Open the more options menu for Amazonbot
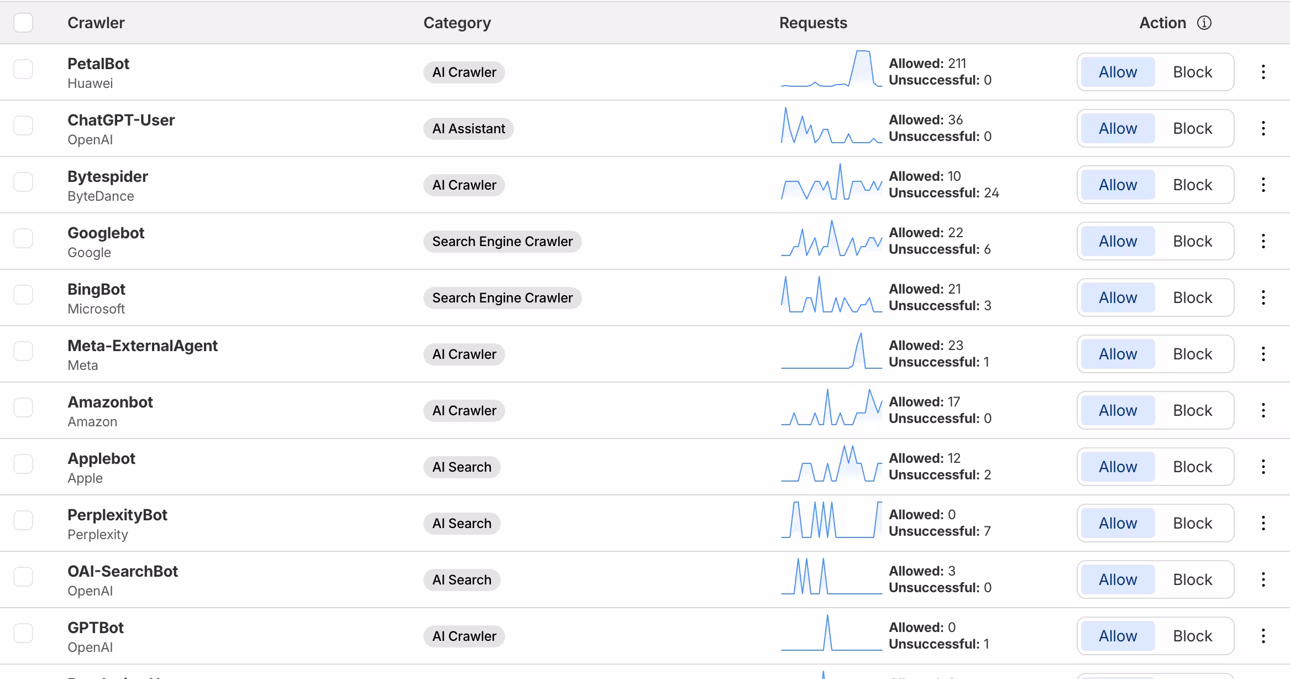 point(1263,410)
